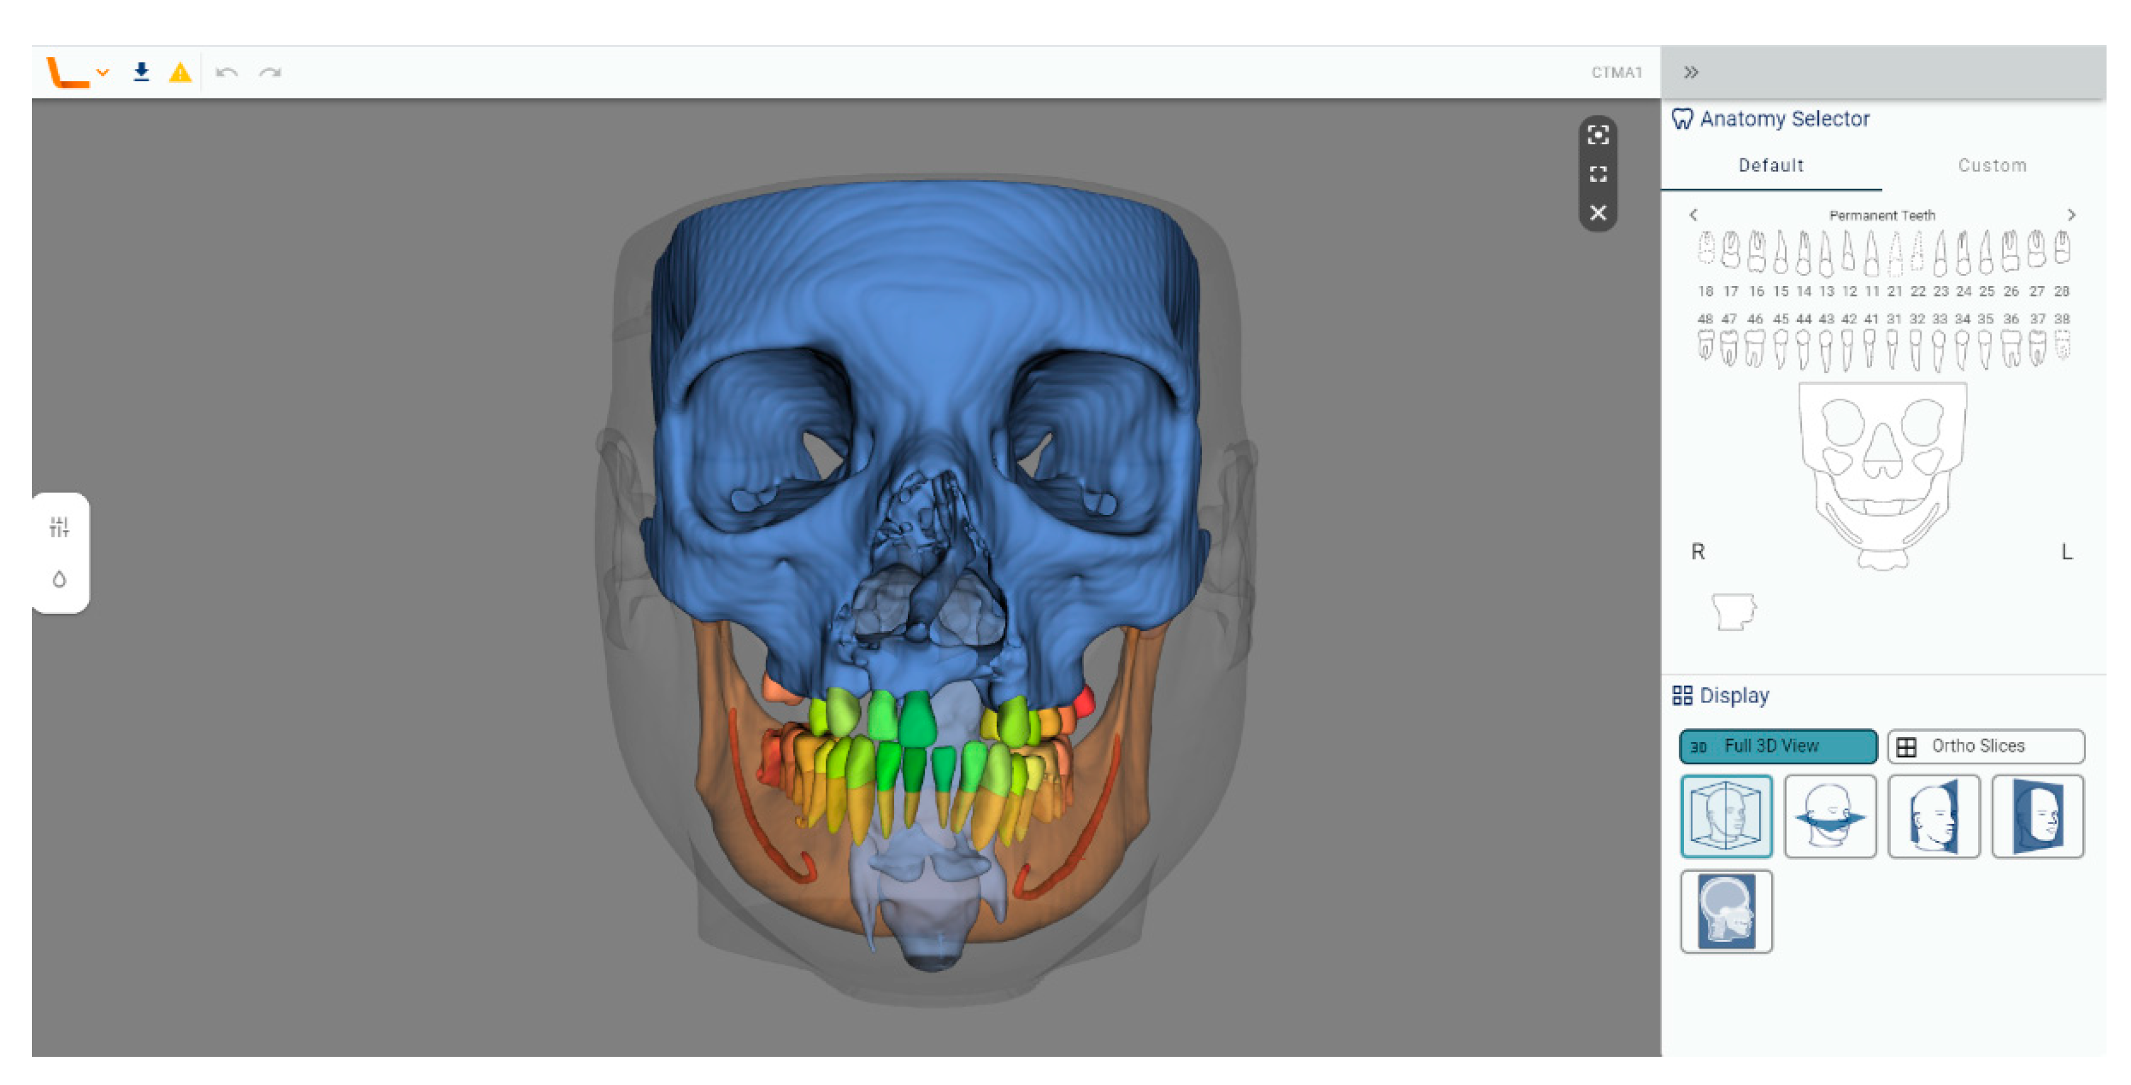Click the yellow warning triangle icon

179,73
